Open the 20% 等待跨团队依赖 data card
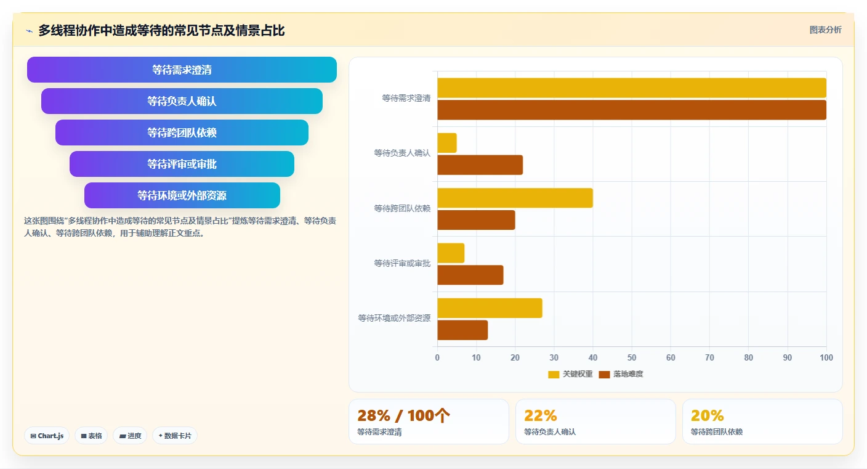Viewport: 867px width, 469px height. (762, 422)
